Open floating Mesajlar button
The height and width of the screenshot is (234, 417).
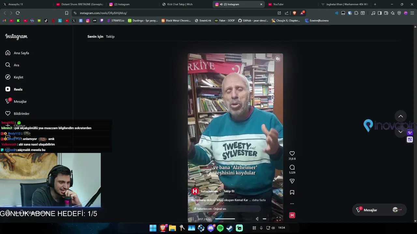click(x=379, y=210)
